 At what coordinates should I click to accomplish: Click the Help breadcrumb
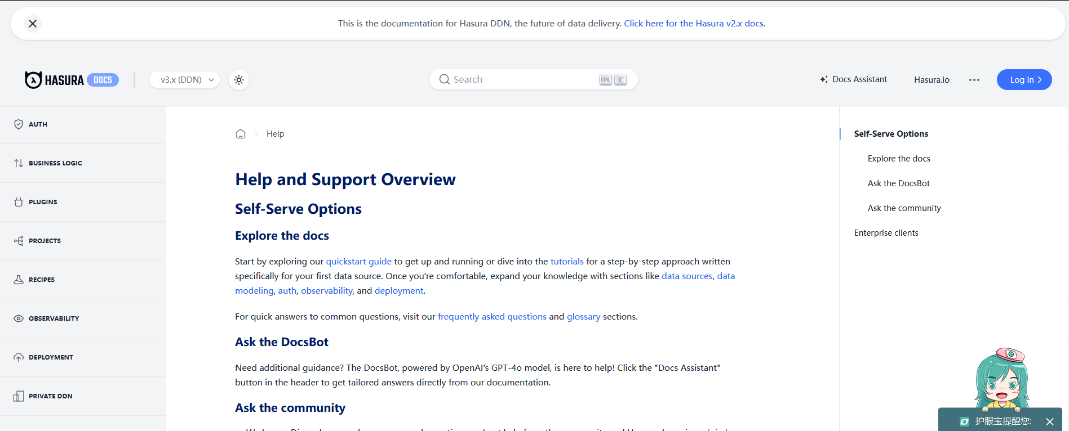point(275,134)
